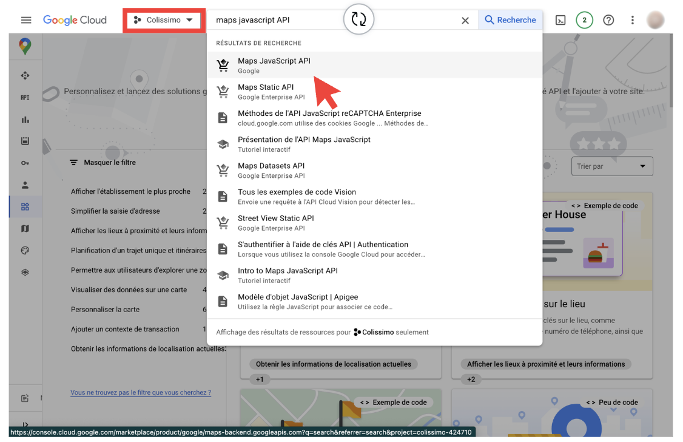The height and width of the screenshot is (442, 683).
Task: Click the Google Maps Platform pin logo
Action: coord(25,46)
